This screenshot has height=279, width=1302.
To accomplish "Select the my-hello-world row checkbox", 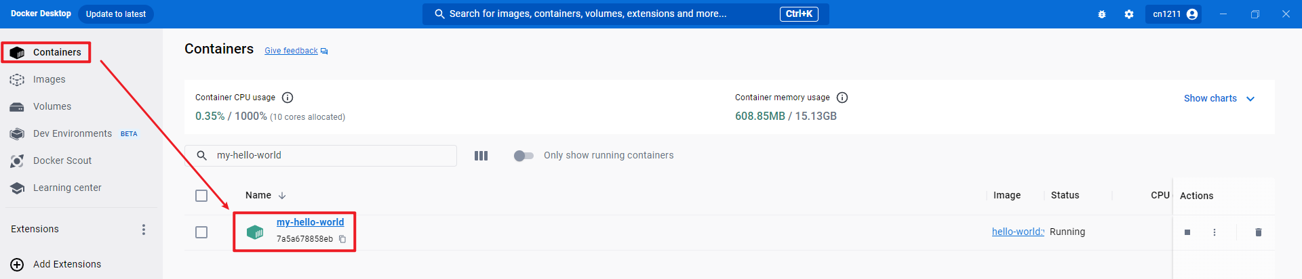I will pyautogui.click(x=201, y=232).
